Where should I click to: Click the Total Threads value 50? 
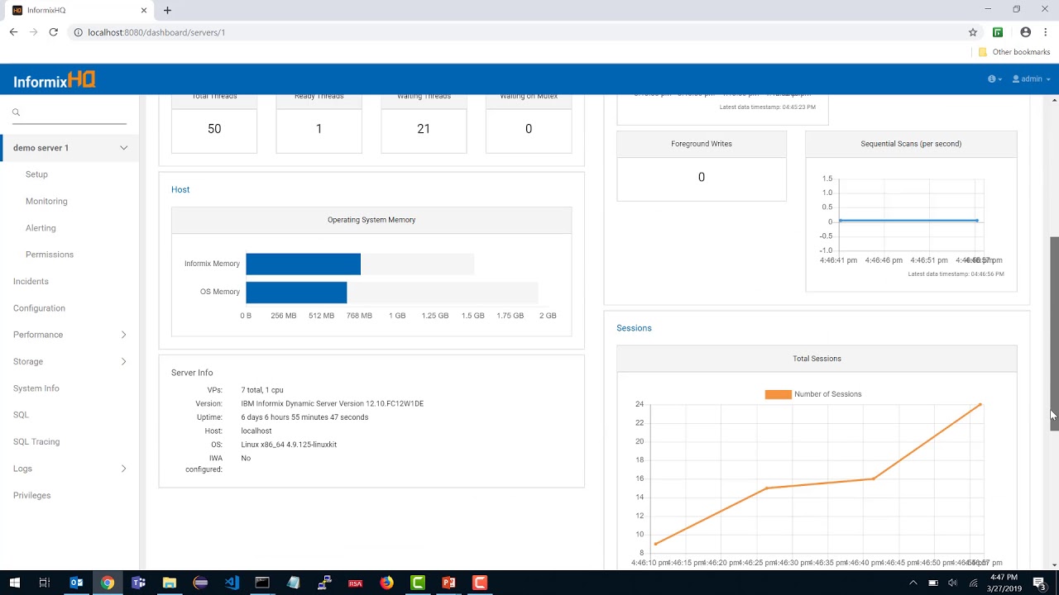(214, 129)
